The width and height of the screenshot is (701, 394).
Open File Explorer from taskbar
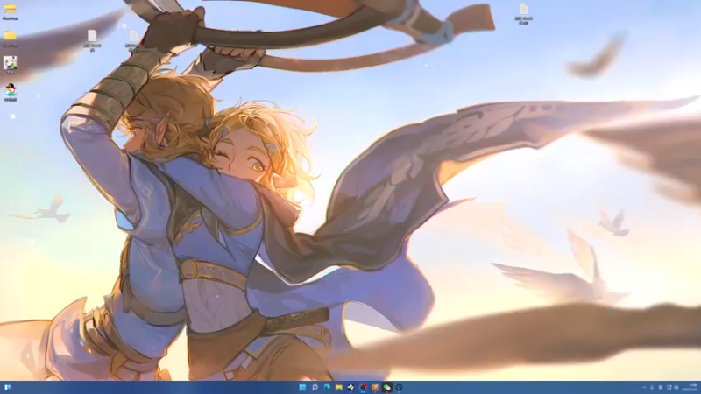tap(339, 387)
